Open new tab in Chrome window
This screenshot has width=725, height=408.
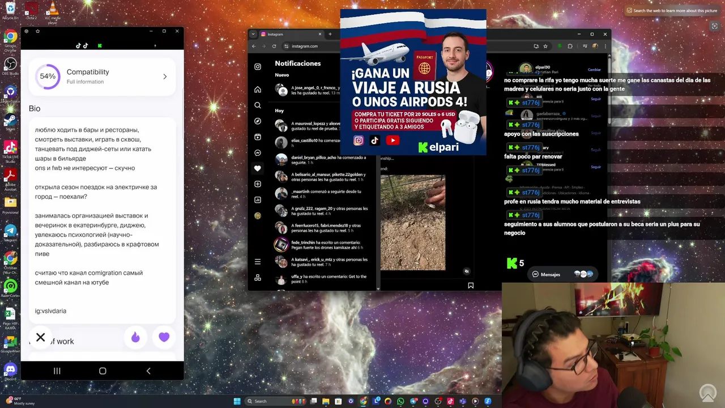pos(330,34)
